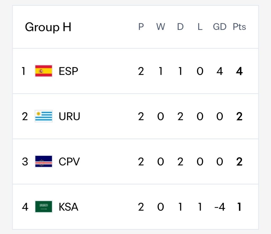Click Saudi Arabia's goal difference -4
The width and height of the screenshot is (271, 234).
220,207
